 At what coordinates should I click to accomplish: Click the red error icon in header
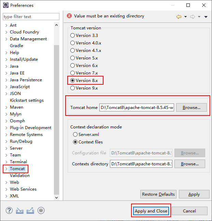click(69, 16)
